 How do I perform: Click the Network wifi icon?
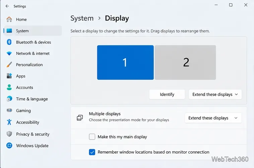[9, 54]
